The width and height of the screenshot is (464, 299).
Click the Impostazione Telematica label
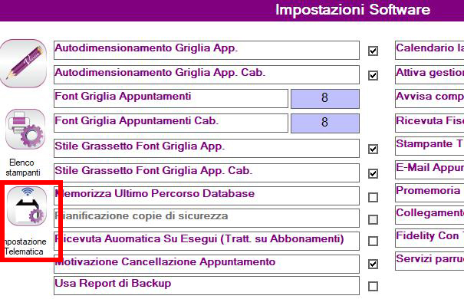tap(25, 246)
